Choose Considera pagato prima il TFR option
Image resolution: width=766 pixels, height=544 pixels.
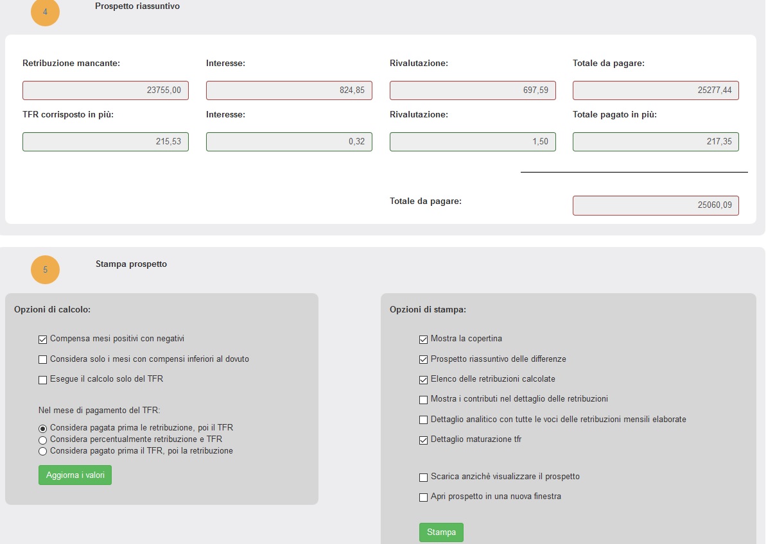pos(43,451)
